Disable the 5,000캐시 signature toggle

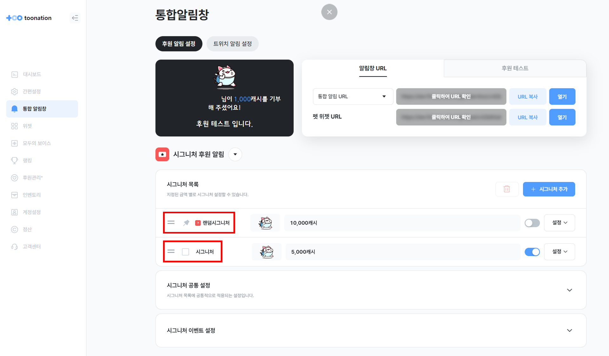pos(532,252)
